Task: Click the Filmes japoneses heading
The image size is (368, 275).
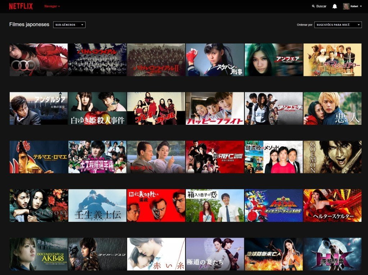Action: pos(29,24)
